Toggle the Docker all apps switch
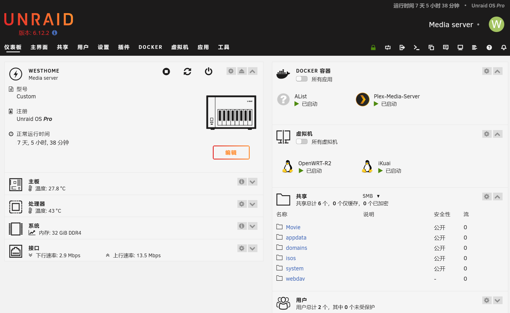The image size is (510, 313). click(301, 79)
